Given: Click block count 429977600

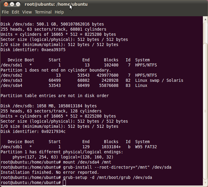Looking at the screenshot, I should pos(108,75).
